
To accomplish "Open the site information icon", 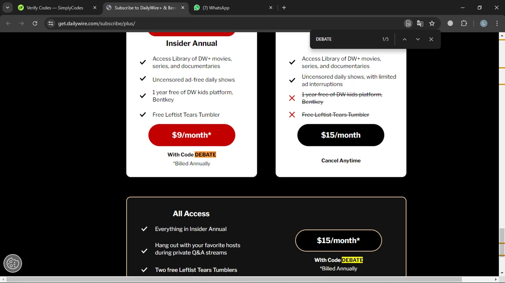I will [51, 23].
